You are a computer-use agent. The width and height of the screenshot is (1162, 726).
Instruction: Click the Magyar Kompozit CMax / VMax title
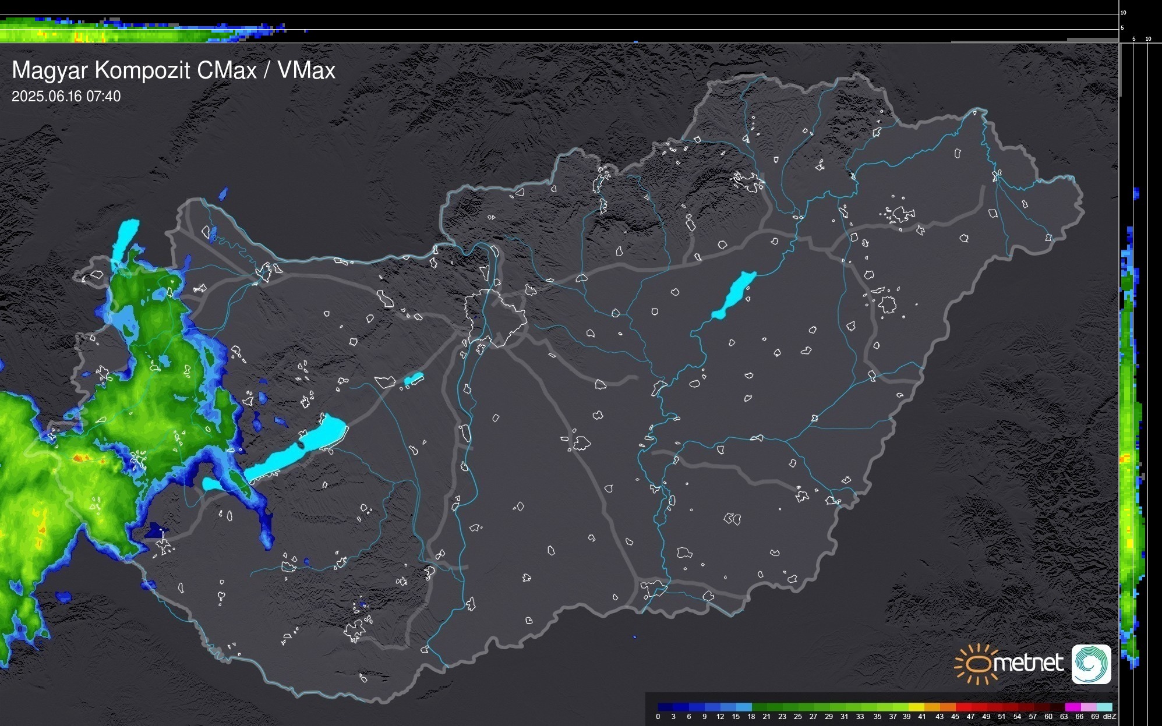[174, 70]
